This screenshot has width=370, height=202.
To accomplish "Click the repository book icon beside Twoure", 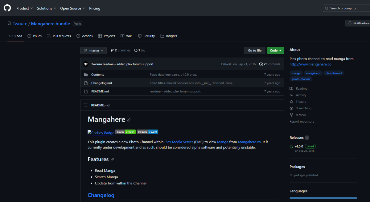I will (9, 24).
